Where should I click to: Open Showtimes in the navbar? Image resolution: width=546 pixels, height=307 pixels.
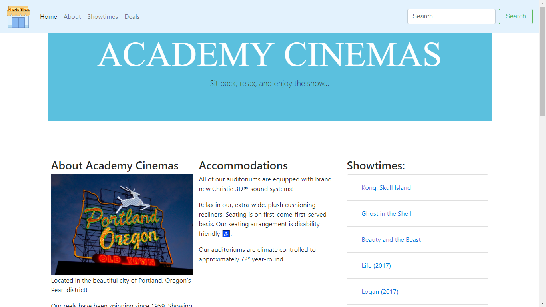tap(103, 16)
